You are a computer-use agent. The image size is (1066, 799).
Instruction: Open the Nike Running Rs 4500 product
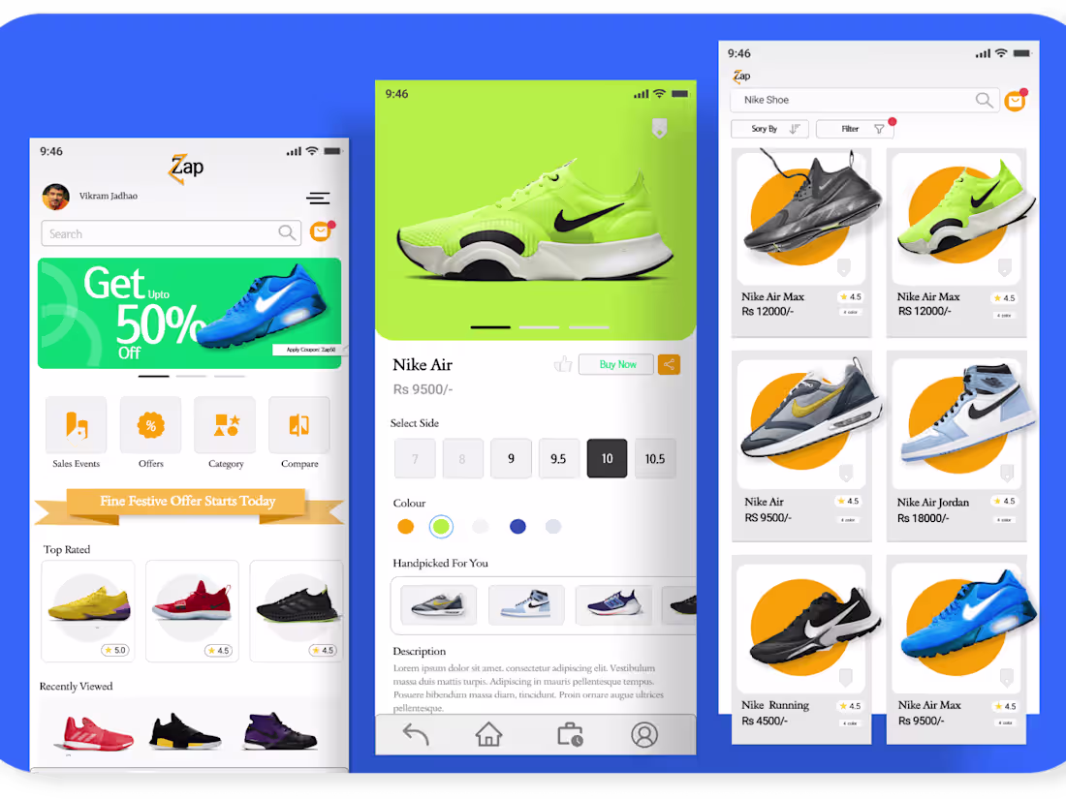801,649
